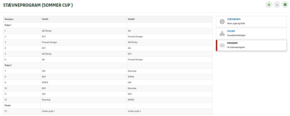This screenshot has height=116, width=290.
Task: Click 'Navn, type og hold' description text
Action: (x=236, y=24)
